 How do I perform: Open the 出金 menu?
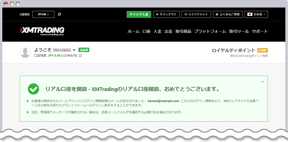pos(169,32)
